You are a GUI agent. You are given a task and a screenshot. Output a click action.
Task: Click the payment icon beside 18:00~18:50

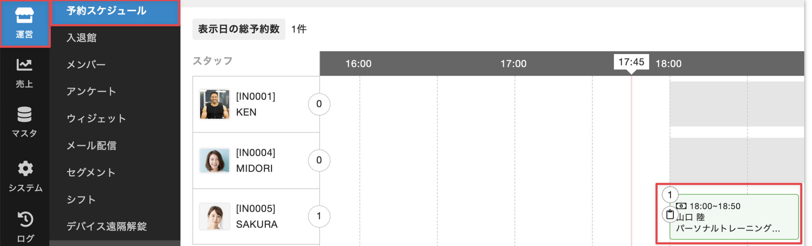[x=681, y=206]
